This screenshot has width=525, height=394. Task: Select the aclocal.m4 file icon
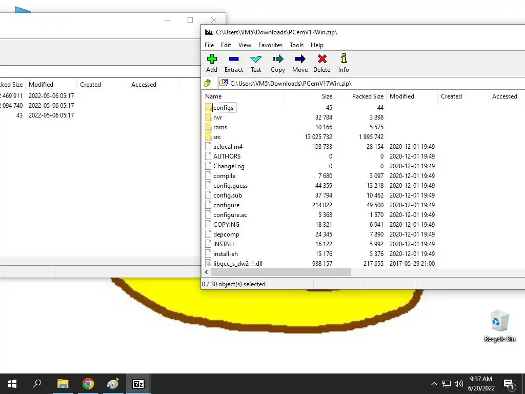208,146
